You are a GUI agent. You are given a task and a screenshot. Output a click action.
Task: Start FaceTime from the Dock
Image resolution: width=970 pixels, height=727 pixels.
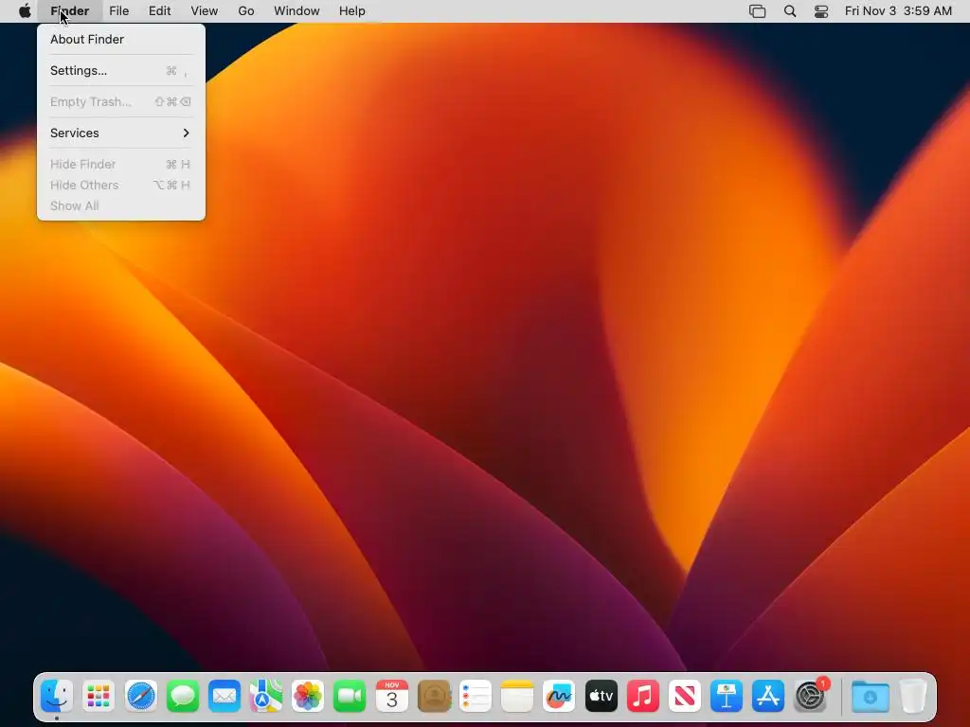click(350, 696)
